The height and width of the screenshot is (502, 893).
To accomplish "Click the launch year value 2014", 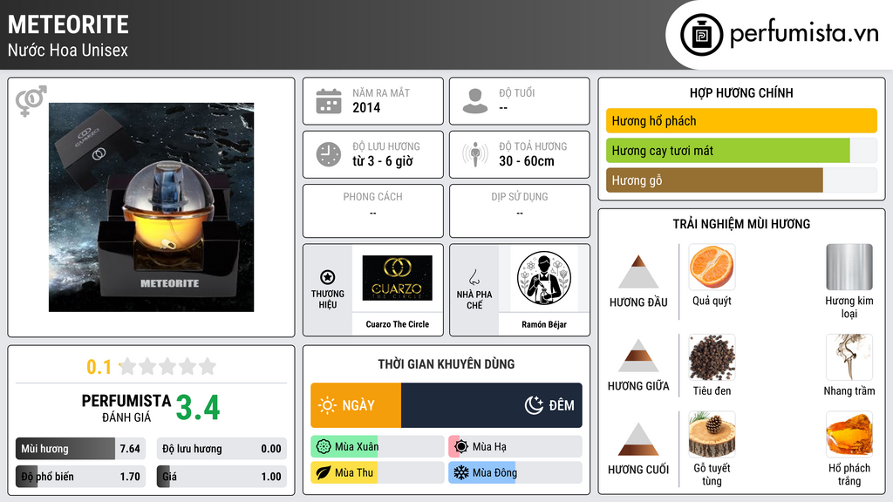I will [366, 107].
